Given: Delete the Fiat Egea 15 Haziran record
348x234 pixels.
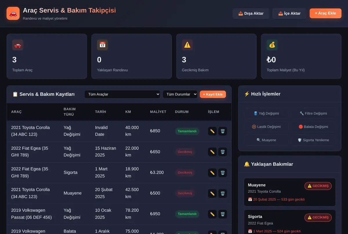Looking at the screenshot, I should click(223, 152).
